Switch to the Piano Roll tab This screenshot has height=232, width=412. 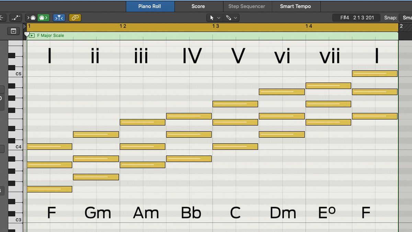coord(150,6)
